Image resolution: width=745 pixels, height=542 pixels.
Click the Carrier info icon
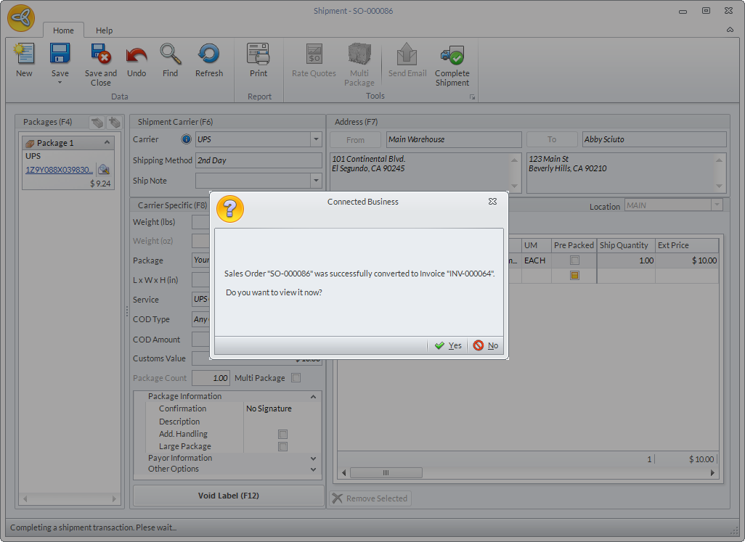pos(187,139)
